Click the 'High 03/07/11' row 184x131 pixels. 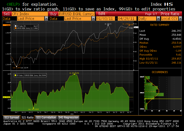[x=160, y=59]
